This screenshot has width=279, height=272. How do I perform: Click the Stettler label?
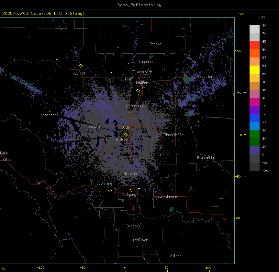205,77
